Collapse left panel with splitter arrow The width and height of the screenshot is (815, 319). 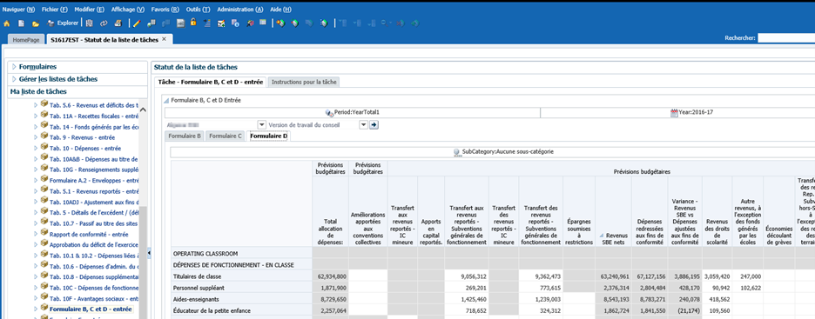click(150, 253)
